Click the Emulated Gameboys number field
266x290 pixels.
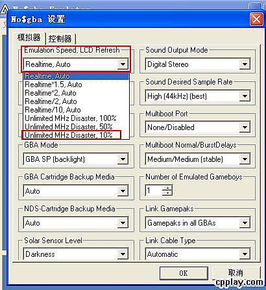(154, 191)
